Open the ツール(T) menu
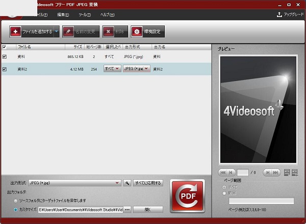The height and width of the screenshot is (224, 306). (85, 15)
